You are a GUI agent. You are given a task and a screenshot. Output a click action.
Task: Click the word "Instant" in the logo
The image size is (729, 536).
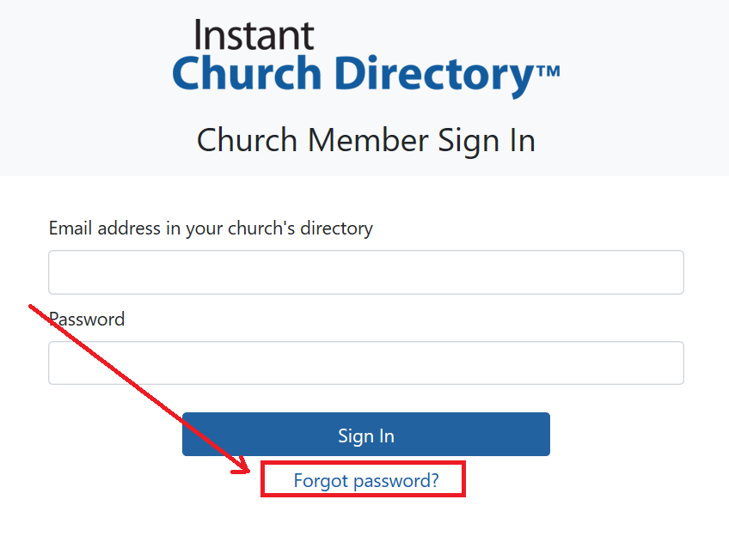point(254,35)
